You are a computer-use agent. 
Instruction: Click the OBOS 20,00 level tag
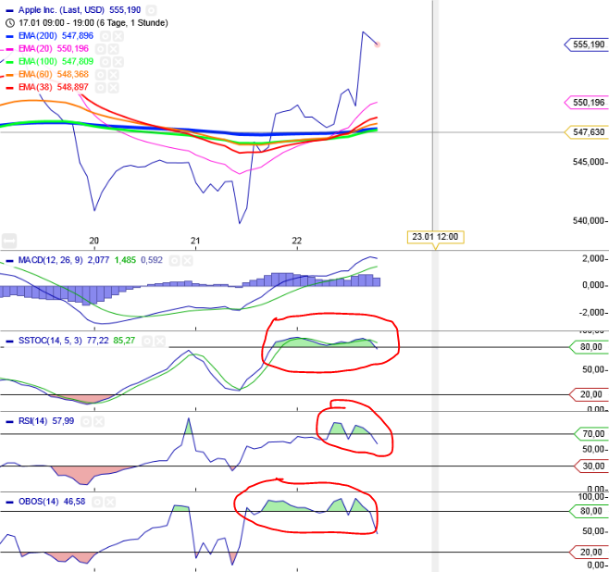(x=589, y=552)
